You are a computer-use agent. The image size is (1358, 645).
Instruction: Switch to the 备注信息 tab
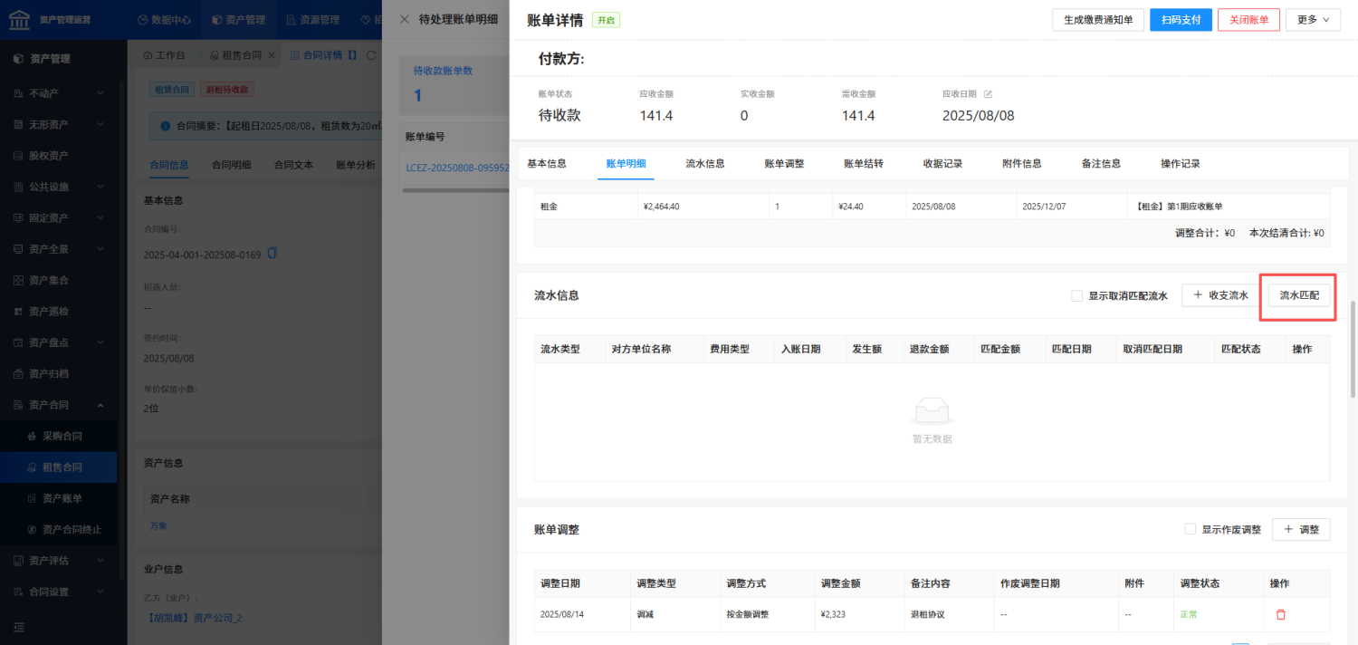tap(1101, 164)
